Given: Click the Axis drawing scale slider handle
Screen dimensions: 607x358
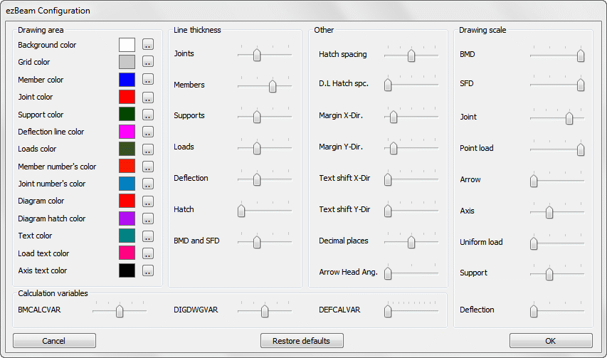Looking at the screenshot, I should coord(549,212).
